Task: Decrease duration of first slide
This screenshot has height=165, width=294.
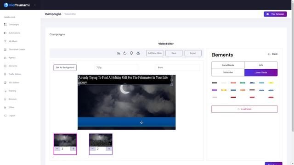Action: (57, 148)
